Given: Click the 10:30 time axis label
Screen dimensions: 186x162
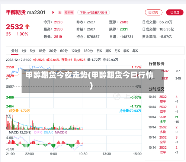Looking at the screenshot, I should [83, 154].
